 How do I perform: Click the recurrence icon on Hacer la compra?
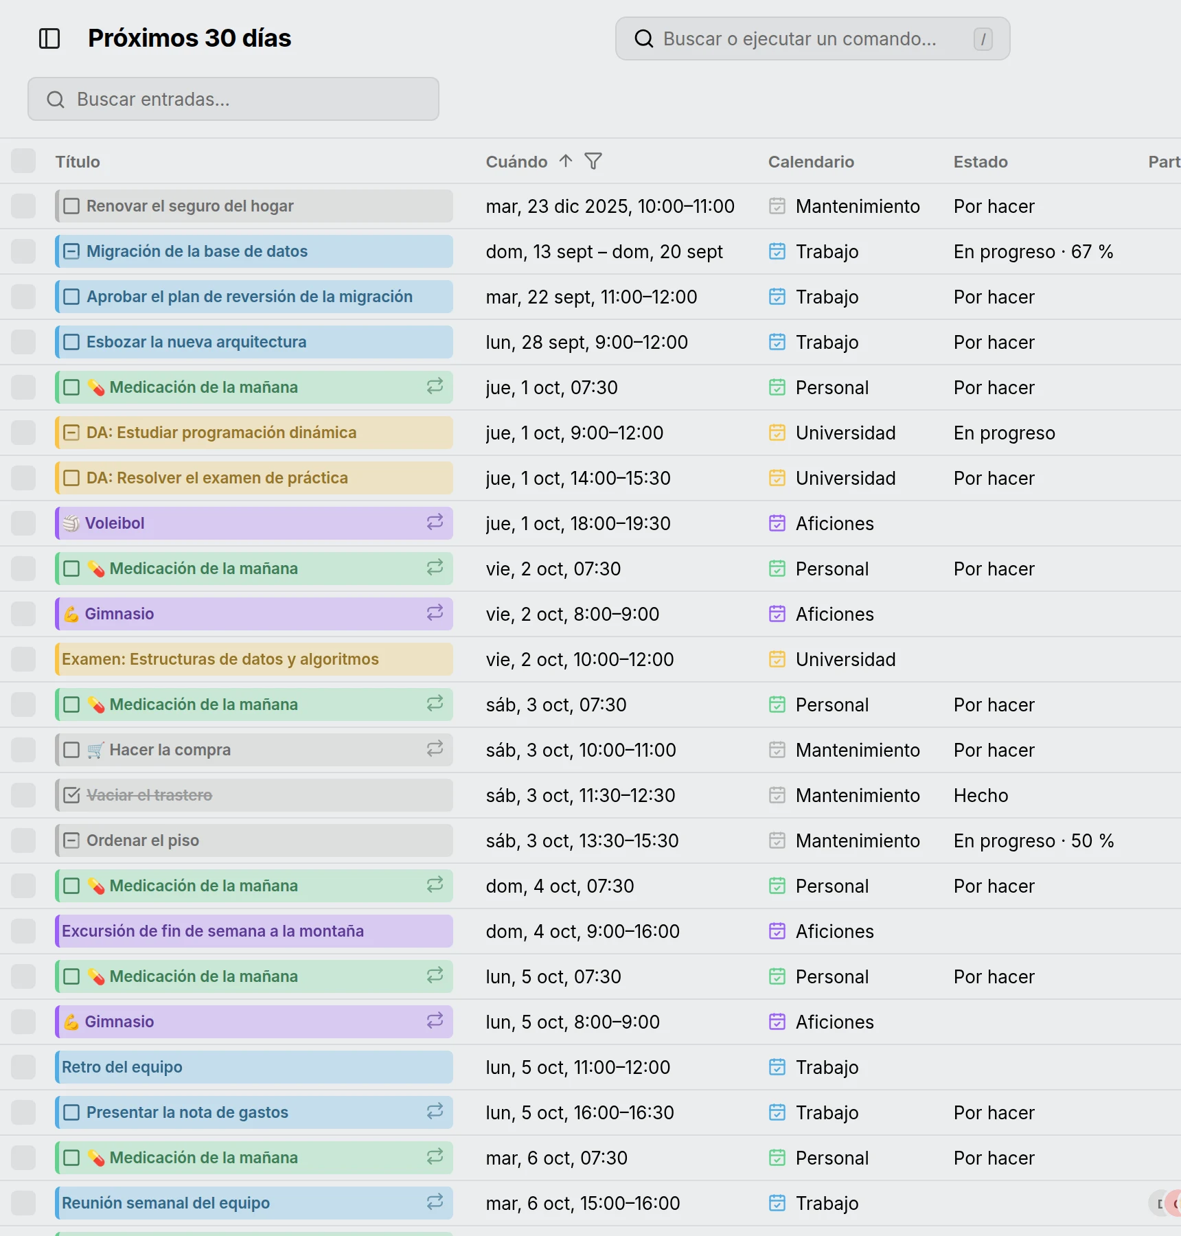point(435,749)
